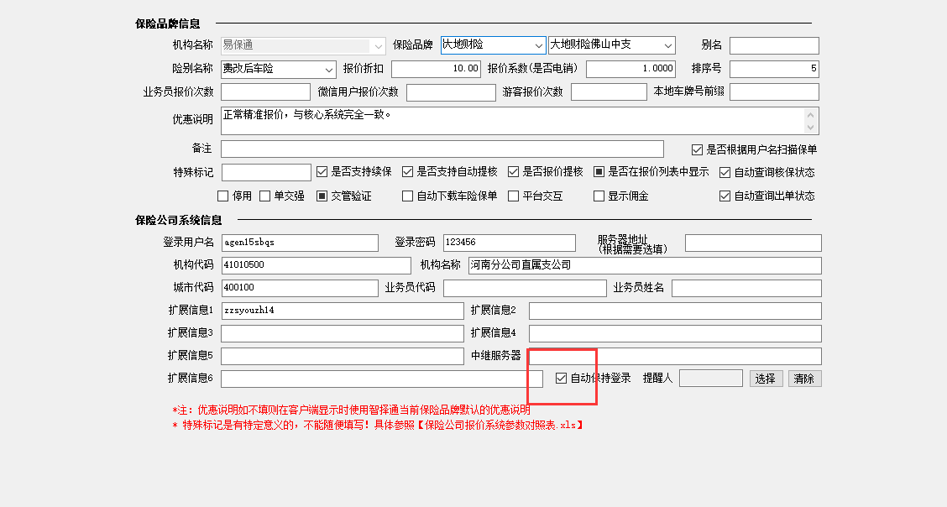Click the 微信用户报价次数 input field
This screenshot has width=947, height=507.
coord(451,92)
